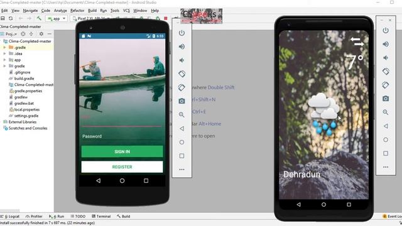
Task: Select settings.gradle in the project tree
Action: (x=26, y=116)
